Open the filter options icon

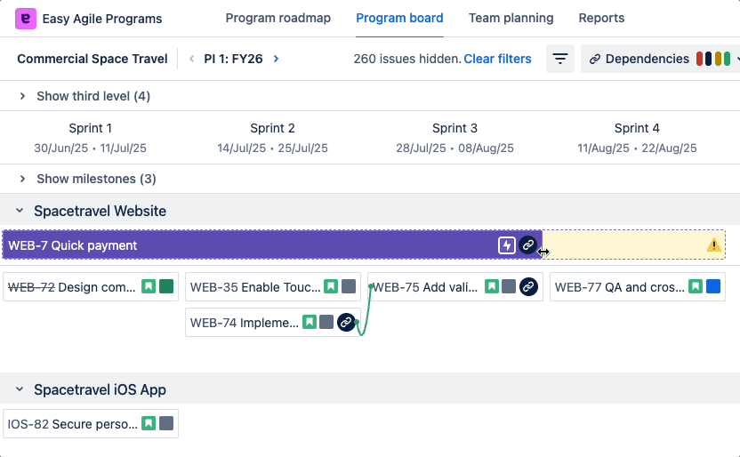point(560,59)
